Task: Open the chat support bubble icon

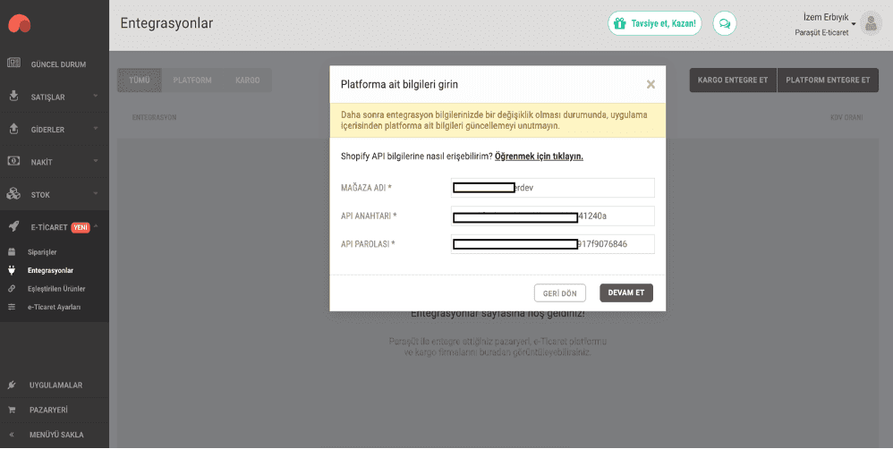Action: point(725,23)
